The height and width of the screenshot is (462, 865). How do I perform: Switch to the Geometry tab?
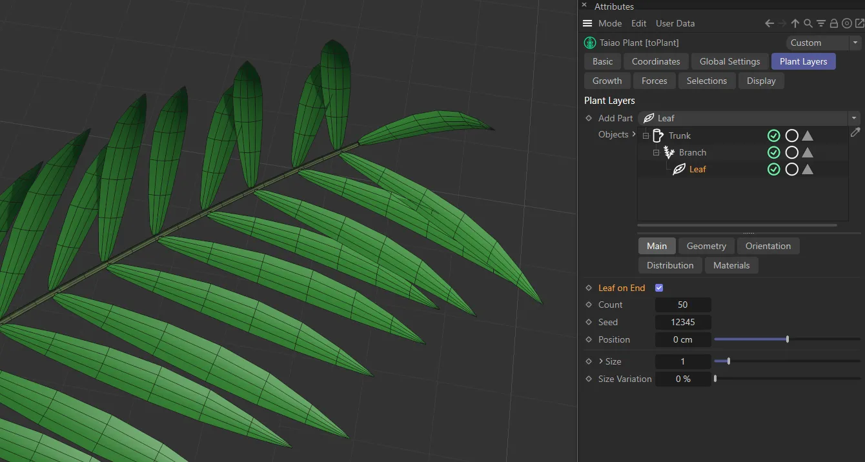[x=706, y=246]
